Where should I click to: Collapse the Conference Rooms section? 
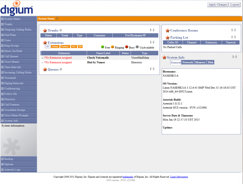[x=234, y=30]
